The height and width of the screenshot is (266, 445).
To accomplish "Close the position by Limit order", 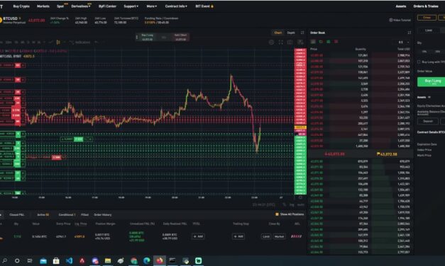I will [266, 236].
